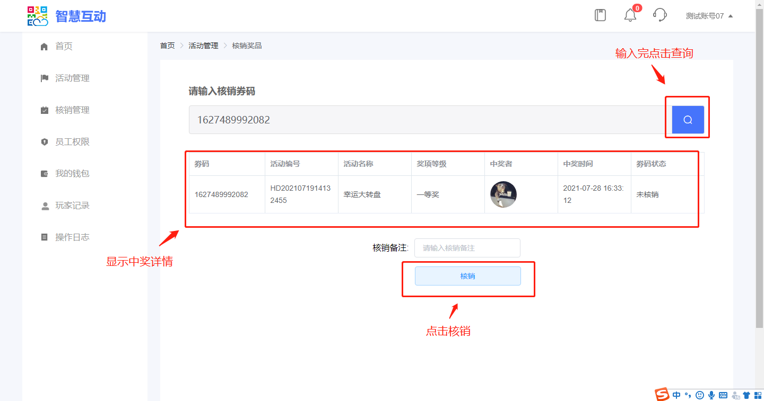Open 活动管理 in the sidebar

tap(72, 78)
